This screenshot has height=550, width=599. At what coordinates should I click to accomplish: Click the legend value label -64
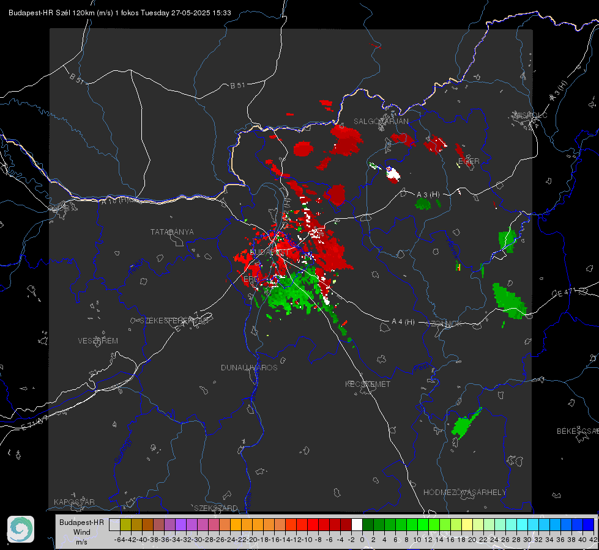[x=120, y=540]
